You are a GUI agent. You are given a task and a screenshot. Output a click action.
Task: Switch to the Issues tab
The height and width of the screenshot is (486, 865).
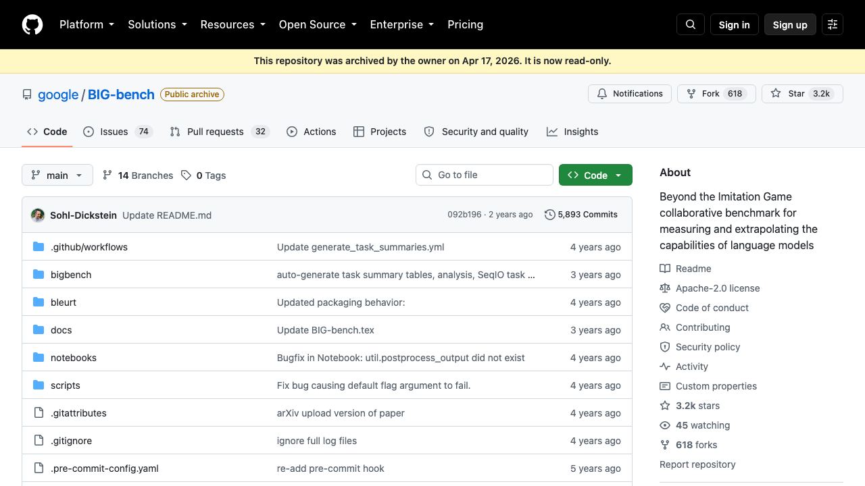coord(118,132)
